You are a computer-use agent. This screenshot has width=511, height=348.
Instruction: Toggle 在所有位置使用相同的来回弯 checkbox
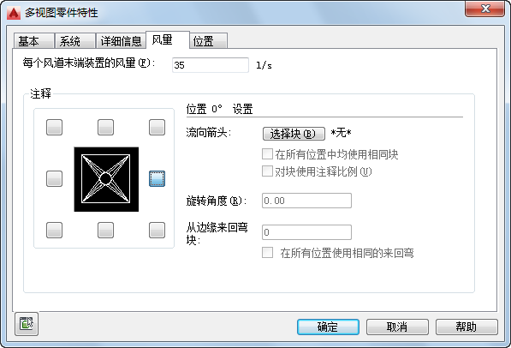[268, 252]
